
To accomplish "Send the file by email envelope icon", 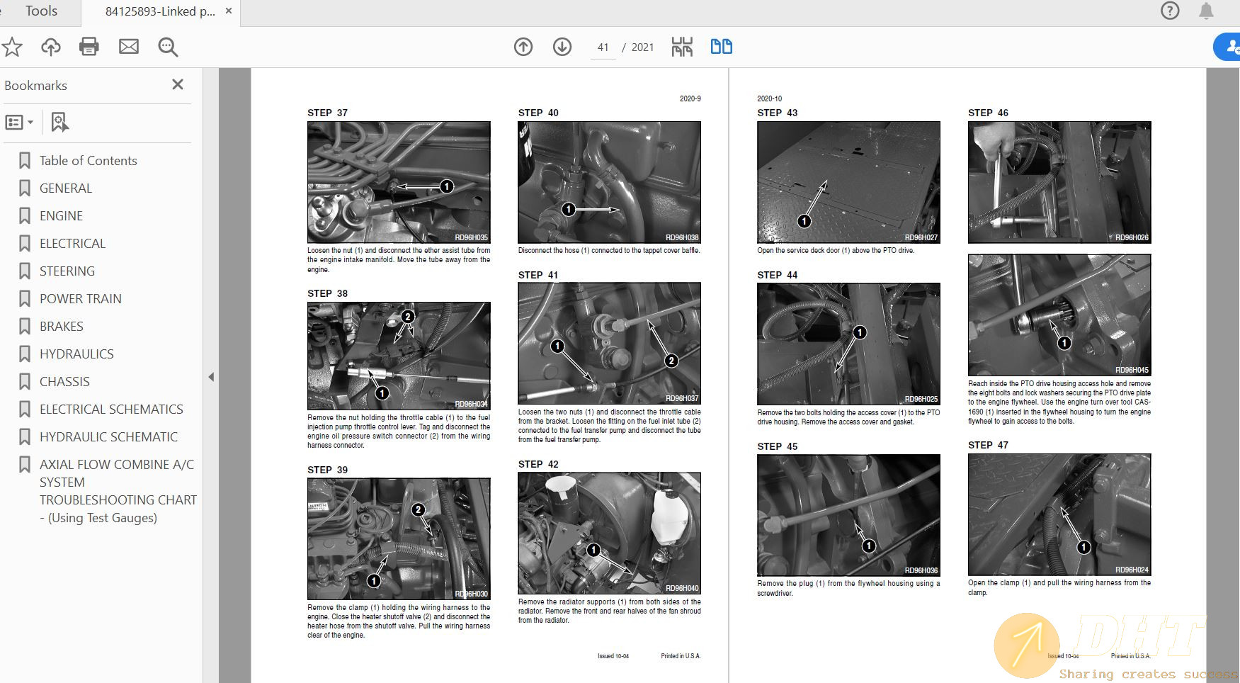I will pyautogui.click(x=129, y=47).
